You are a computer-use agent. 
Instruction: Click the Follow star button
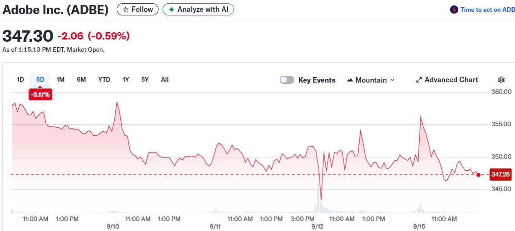[x=137, y=10]
